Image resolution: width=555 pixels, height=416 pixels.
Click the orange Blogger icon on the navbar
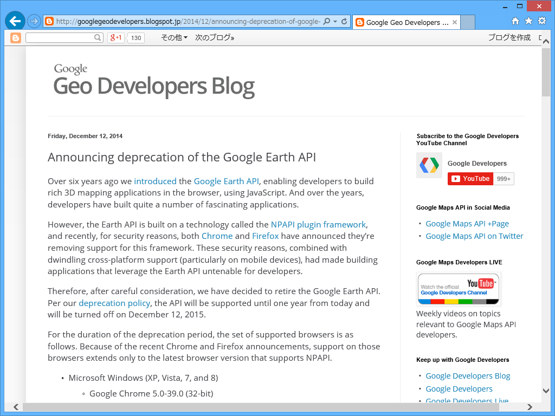(x=16, y=38)
